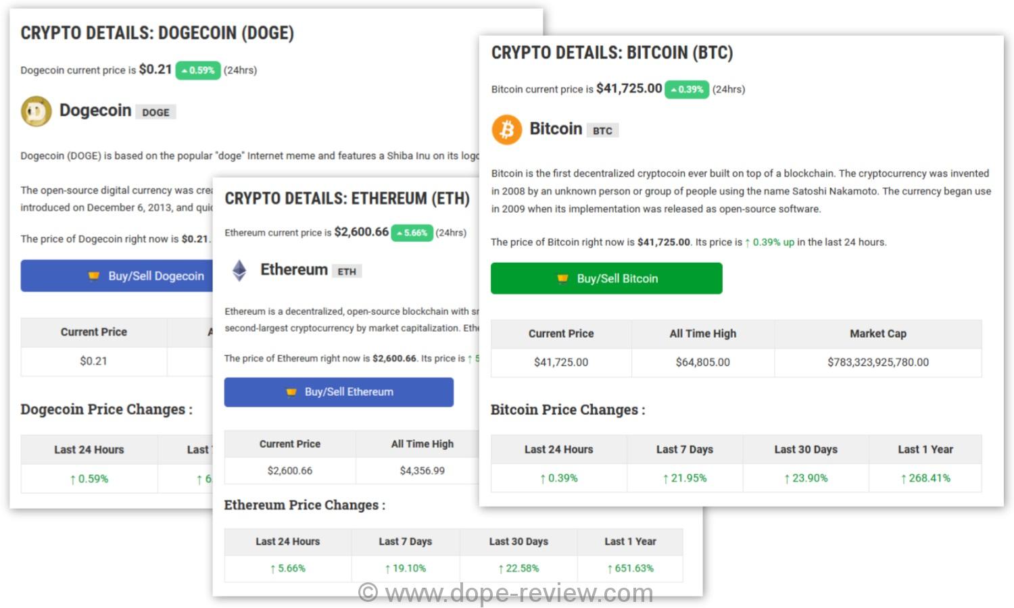This screenshot has width=1014, height=608.
Task: Click the Bitcoin market cap value cell
Action: [877, 363]
